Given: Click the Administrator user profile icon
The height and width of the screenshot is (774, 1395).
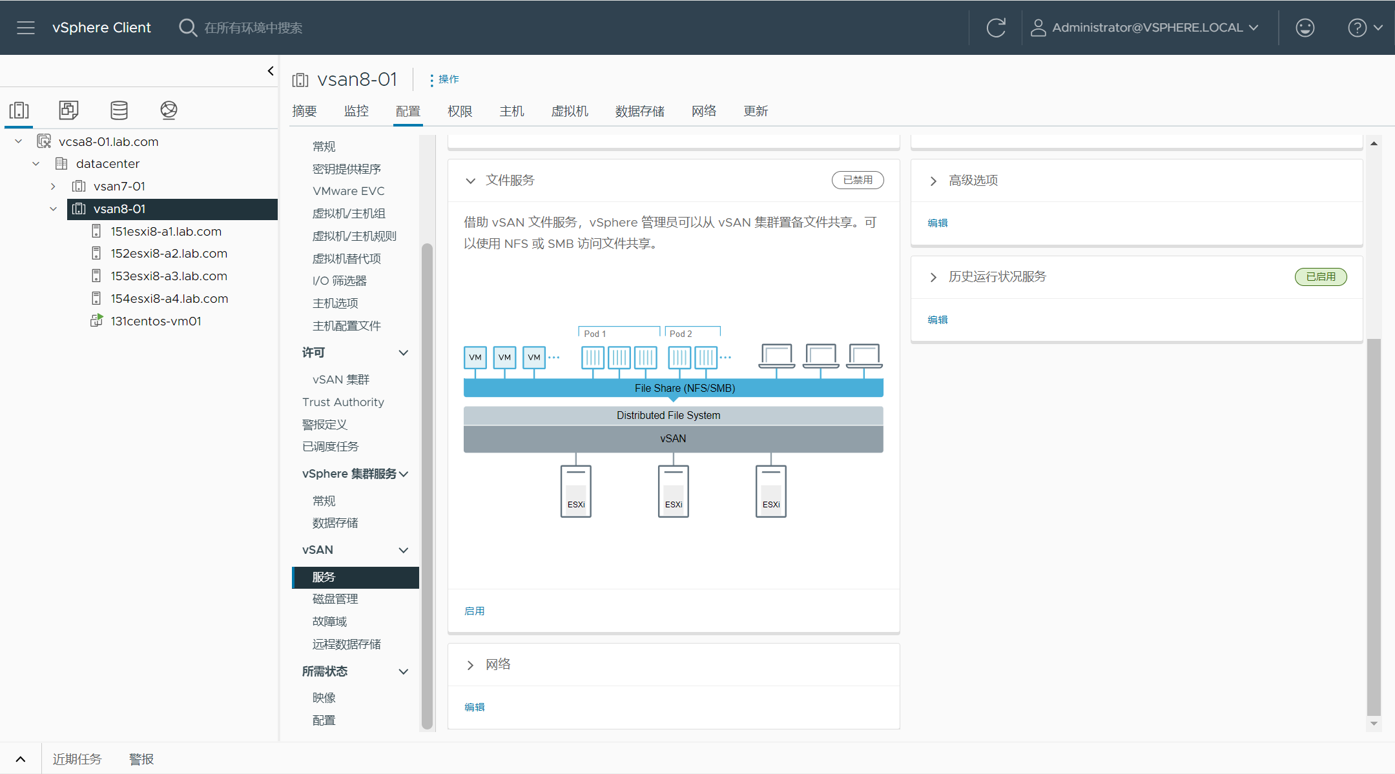Looking at the screenshot, I should (x=1038, y=28).
